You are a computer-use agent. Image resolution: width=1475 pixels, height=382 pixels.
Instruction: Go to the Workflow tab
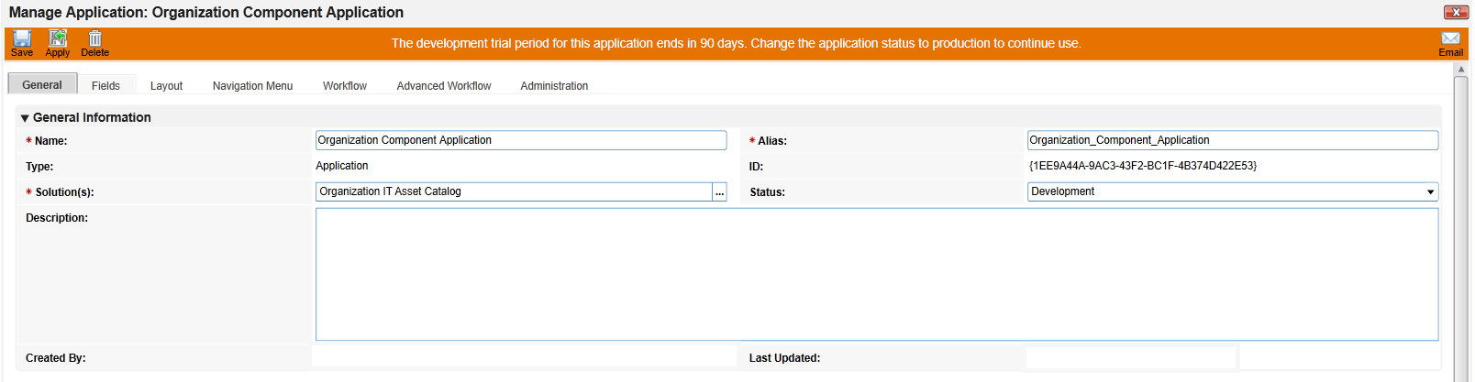pyautogui.click(x=345, y=86)
